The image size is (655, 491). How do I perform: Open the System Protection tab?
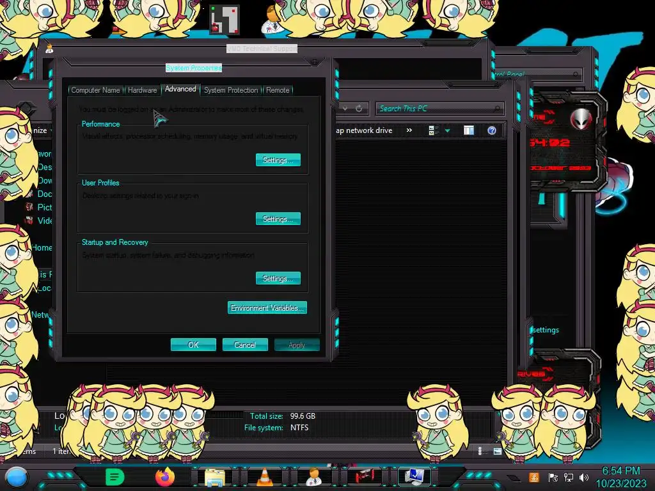click(x=231, y=90)
